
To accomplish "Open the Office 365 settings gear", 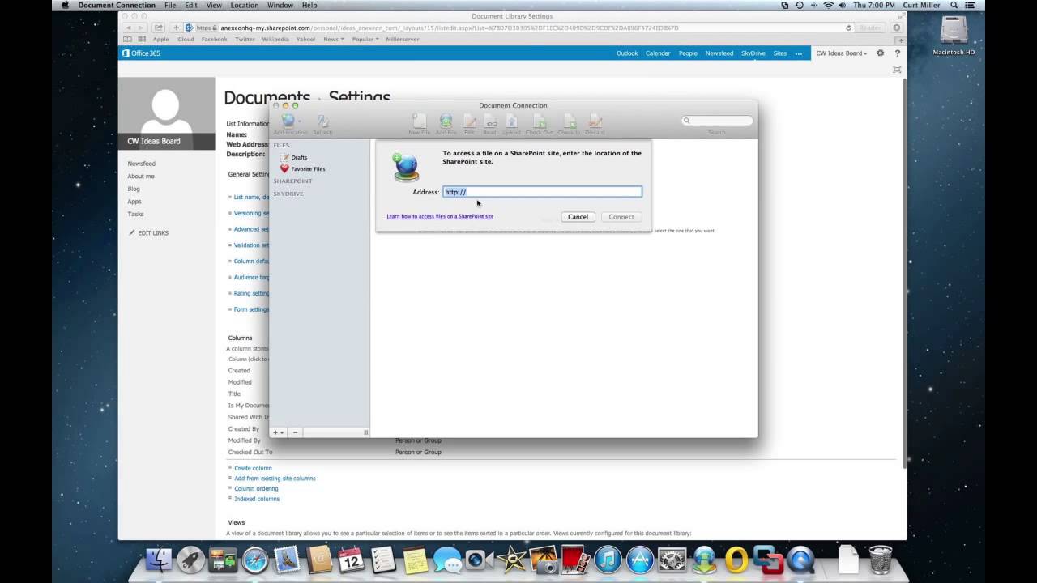I will click(881, 53).
